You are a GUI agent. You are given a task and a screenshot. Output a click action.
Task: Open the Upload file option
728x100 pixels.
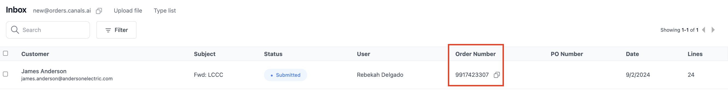click(128, 11)
